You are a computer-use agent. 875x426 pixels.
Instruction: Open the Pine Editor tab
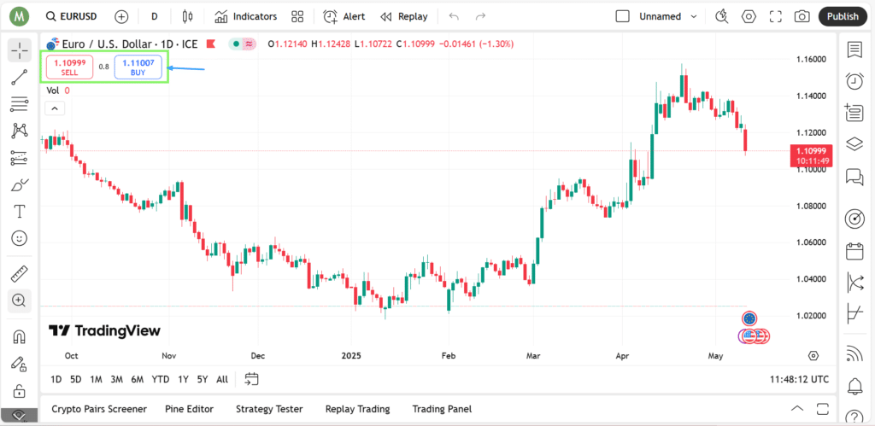click(x=189, y=409)
